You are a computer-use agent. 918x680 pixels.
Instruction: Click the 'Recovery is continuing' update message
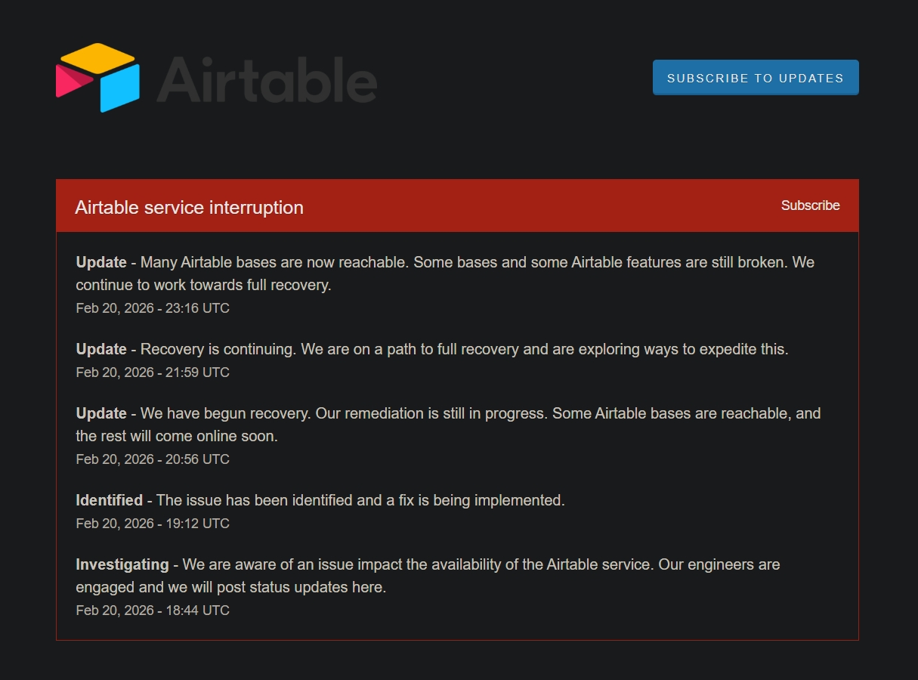coord(464,349)
